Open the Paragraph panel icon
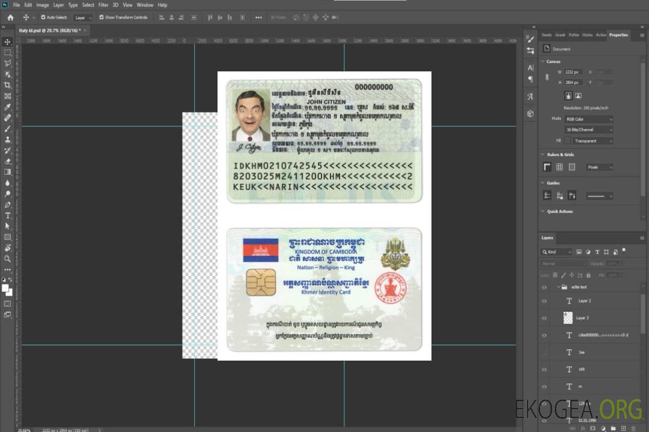649x432 pixels. pyautogui.click(x=530, y=79)
